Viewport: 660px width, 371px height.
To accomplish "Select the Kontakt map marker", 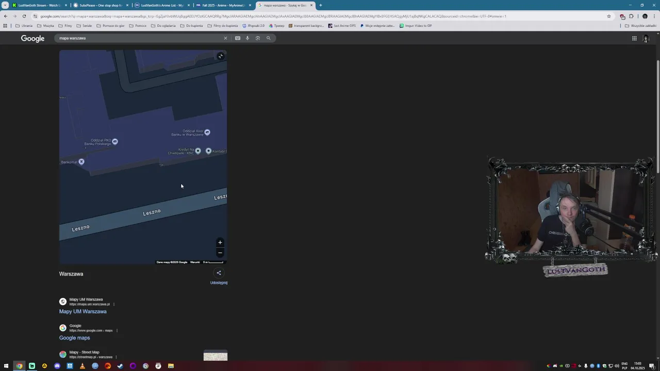I will (x=208, y=151).
